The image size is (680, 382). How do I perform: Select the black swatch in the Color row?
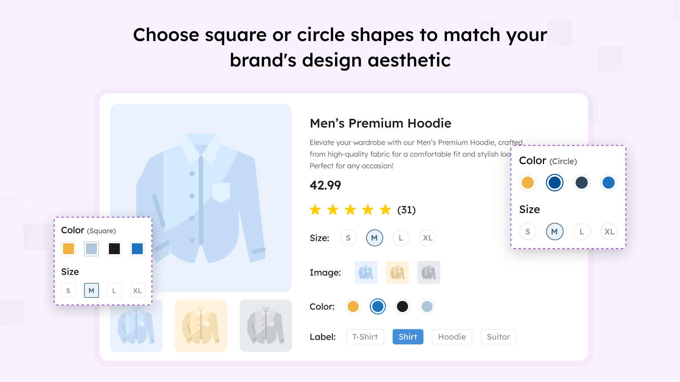(402, 306)
